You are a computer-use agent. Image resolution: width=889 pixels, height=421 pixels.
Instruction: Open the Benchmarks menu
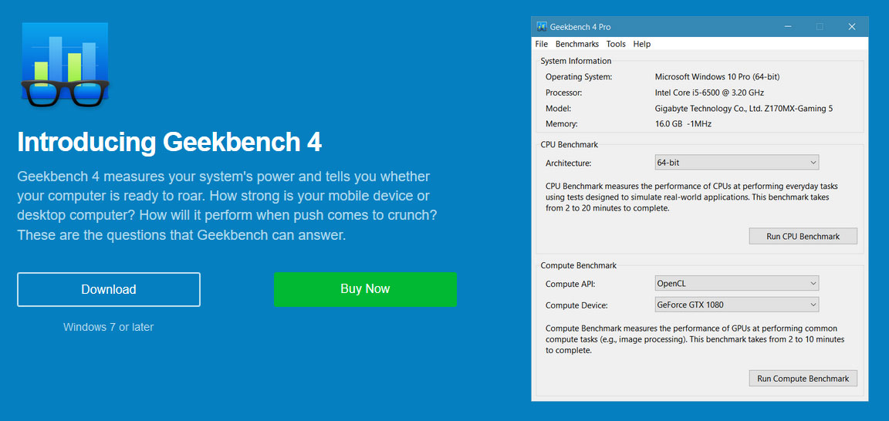pyautogui.click(x=577, y=44)
